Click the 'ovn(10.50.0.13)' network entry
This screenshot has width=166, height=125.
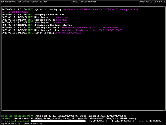pos(34,124)
